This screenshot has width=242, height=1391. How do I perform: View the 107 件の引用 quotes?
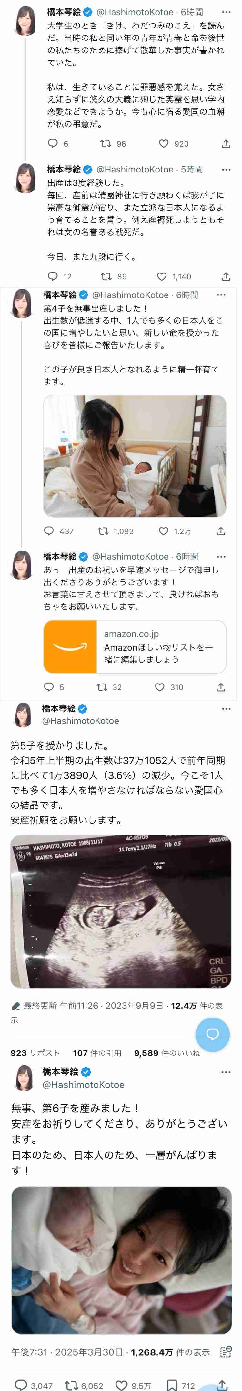pos(97,1052)
